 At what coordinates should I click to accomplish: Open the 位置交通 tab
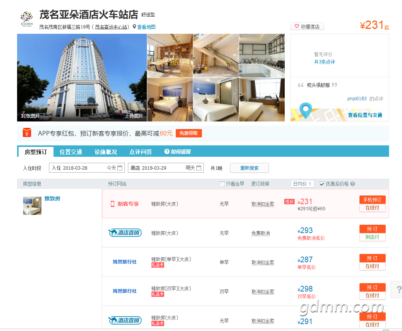click(71, 152)
